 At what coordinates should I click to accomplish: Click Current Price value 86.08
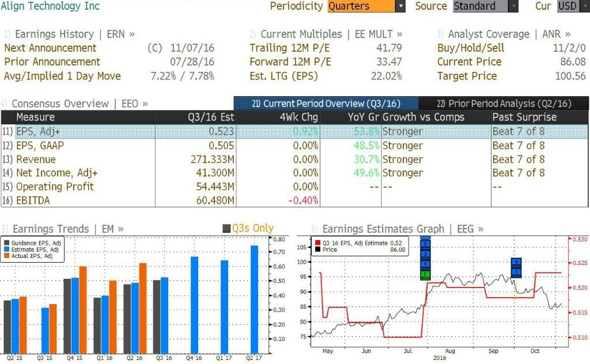coord(573,62)
